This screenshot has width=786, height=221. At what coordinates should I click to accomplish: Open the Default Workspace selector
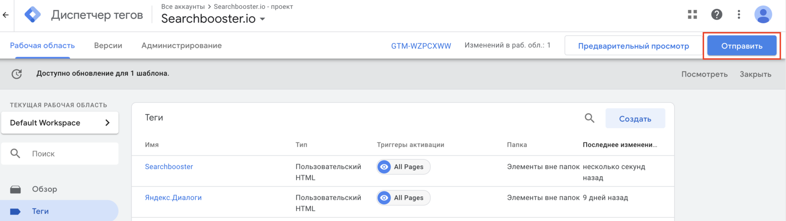tap(60, 123)
